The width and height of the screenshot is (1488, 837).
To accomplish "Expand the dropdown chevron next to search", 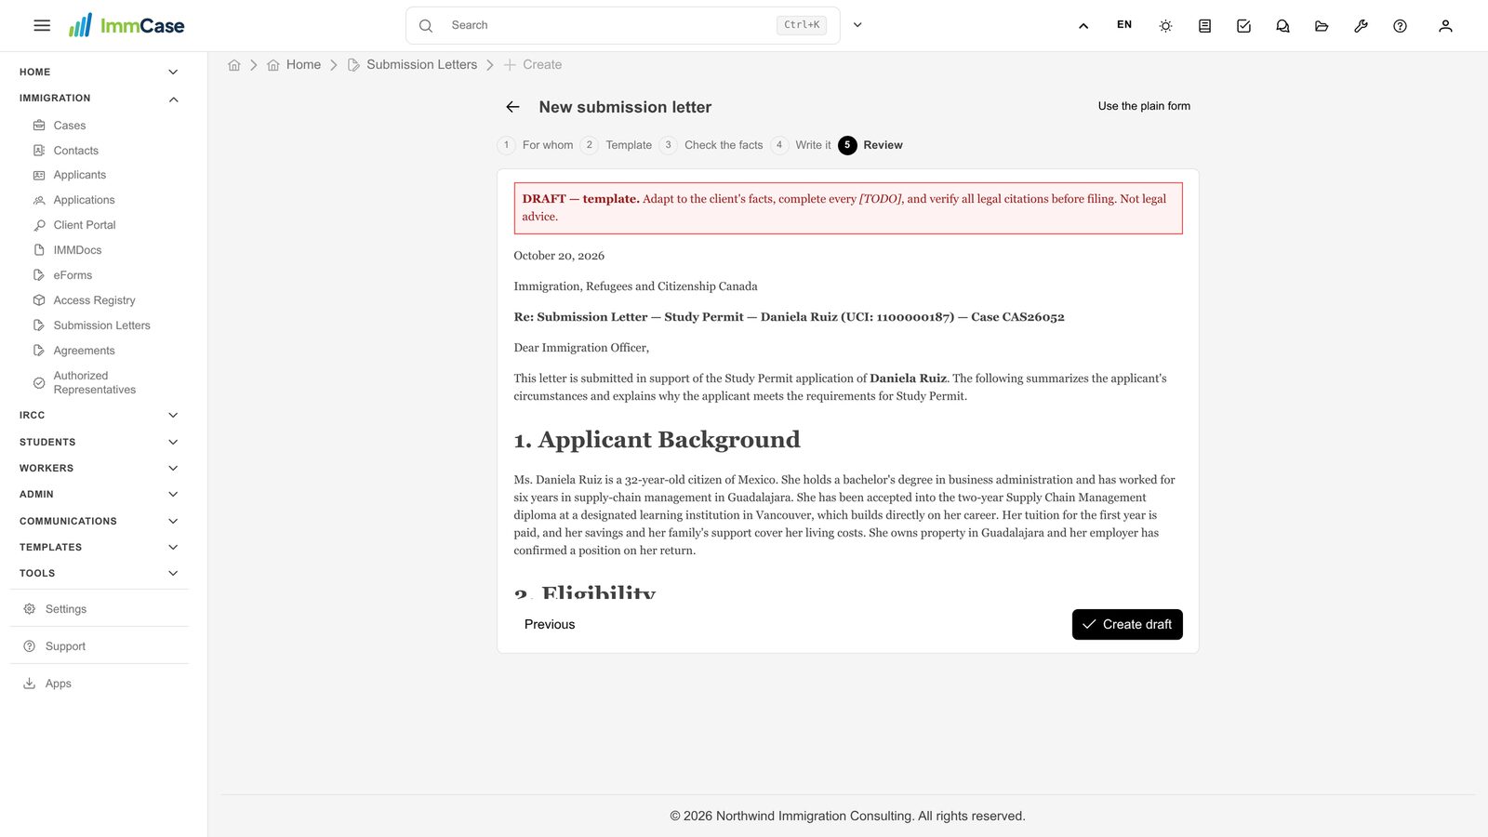I will pyautogui.click(x=857, y=25).
